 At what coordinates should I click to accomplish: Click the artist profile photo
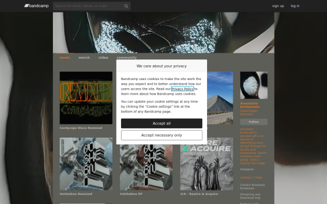click(254, 85)
